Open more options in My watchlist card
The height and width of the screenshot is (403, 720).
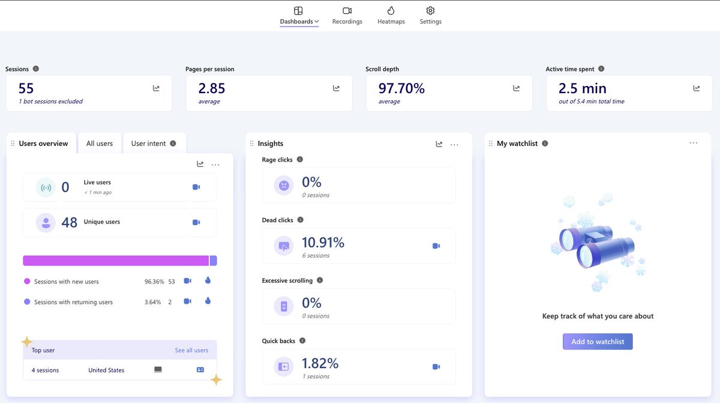694,143
